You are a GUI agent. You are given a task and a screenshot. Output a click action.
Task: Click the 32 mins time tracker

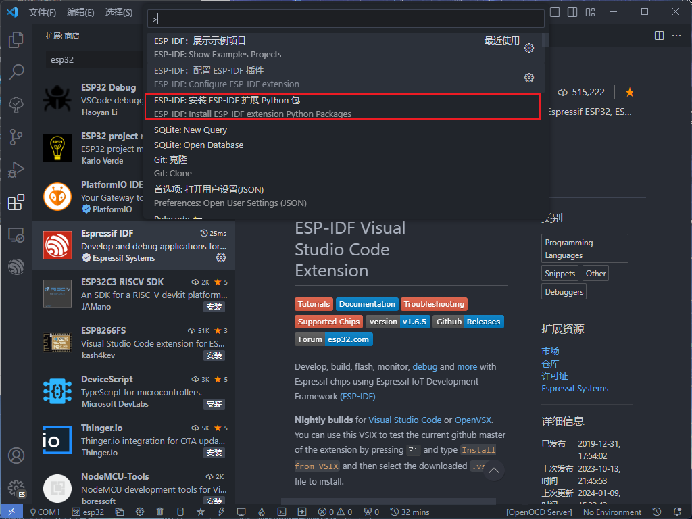tap(410, 512)
